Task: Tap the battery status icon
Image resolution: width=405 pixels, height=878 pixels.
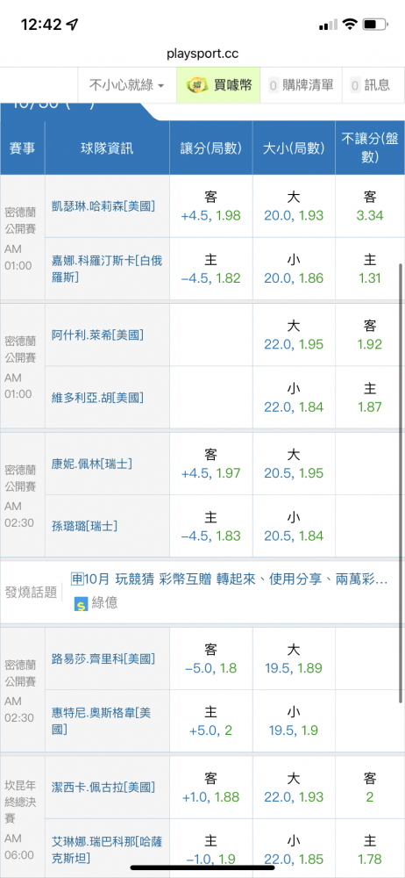Action: coord(375,24)
